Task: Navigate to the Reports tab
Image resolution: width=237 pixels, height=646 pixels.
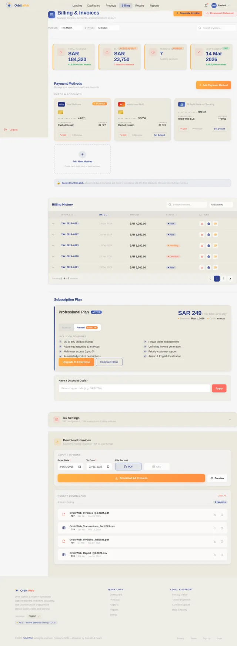Action: pos(154,6)
